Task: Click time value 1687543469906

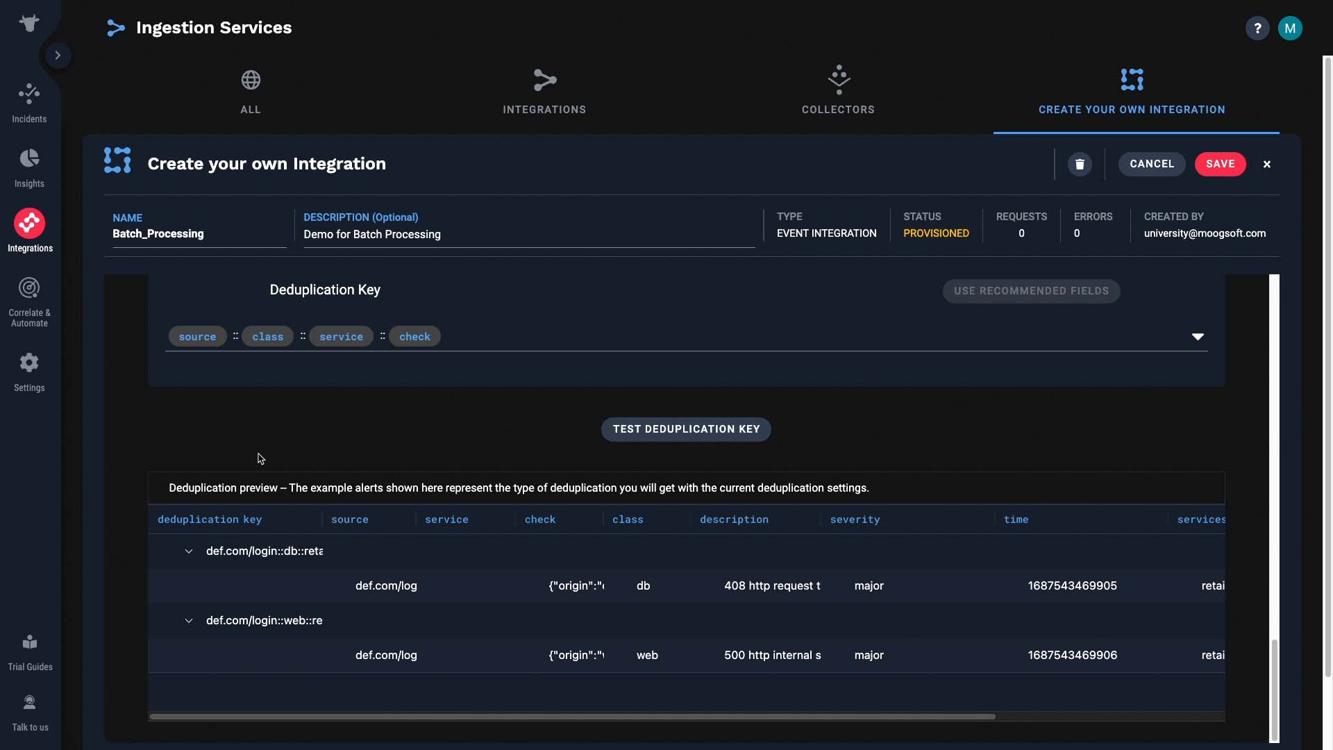Action: 1073,656
